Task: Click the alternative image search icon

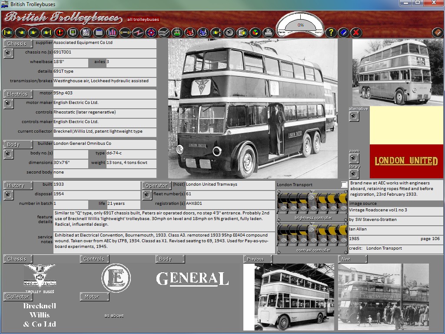Action: pyautogui.click(x=354, y=117)
